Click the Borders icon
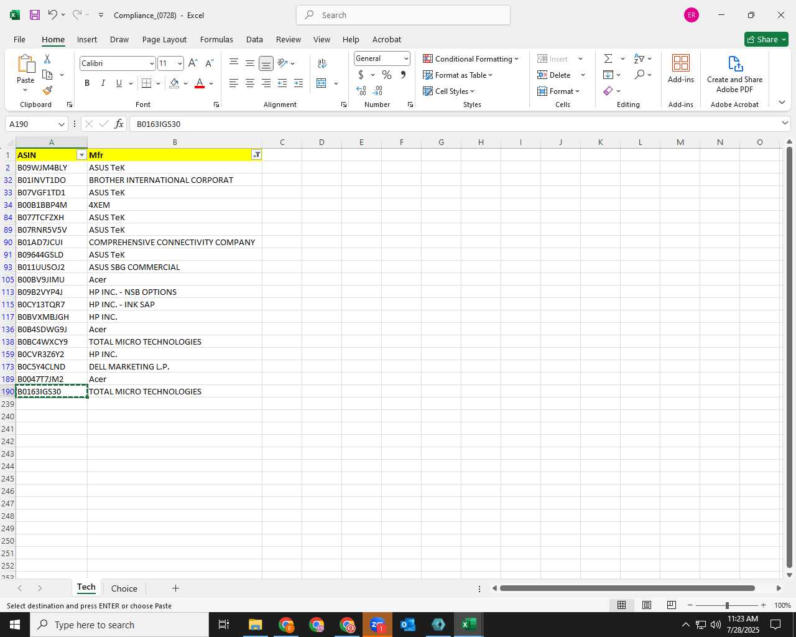The width and height of the screenshot is (796, 637). pyautogui.click(x=146, y=83)
